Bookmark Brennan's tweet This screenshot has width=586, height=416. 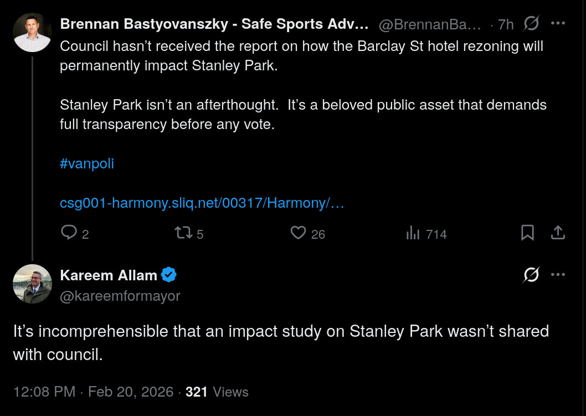(527, 233)
